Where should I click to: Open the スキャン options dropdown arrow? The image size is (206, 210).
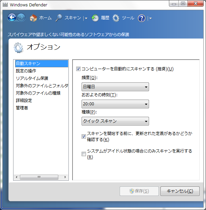pos(86,19)
